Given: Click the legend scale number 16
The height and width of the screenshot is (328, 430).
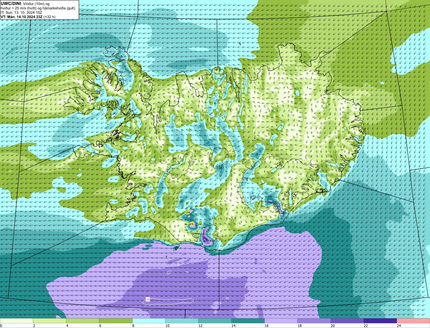Looking at the screenshot, I should 266,326.
